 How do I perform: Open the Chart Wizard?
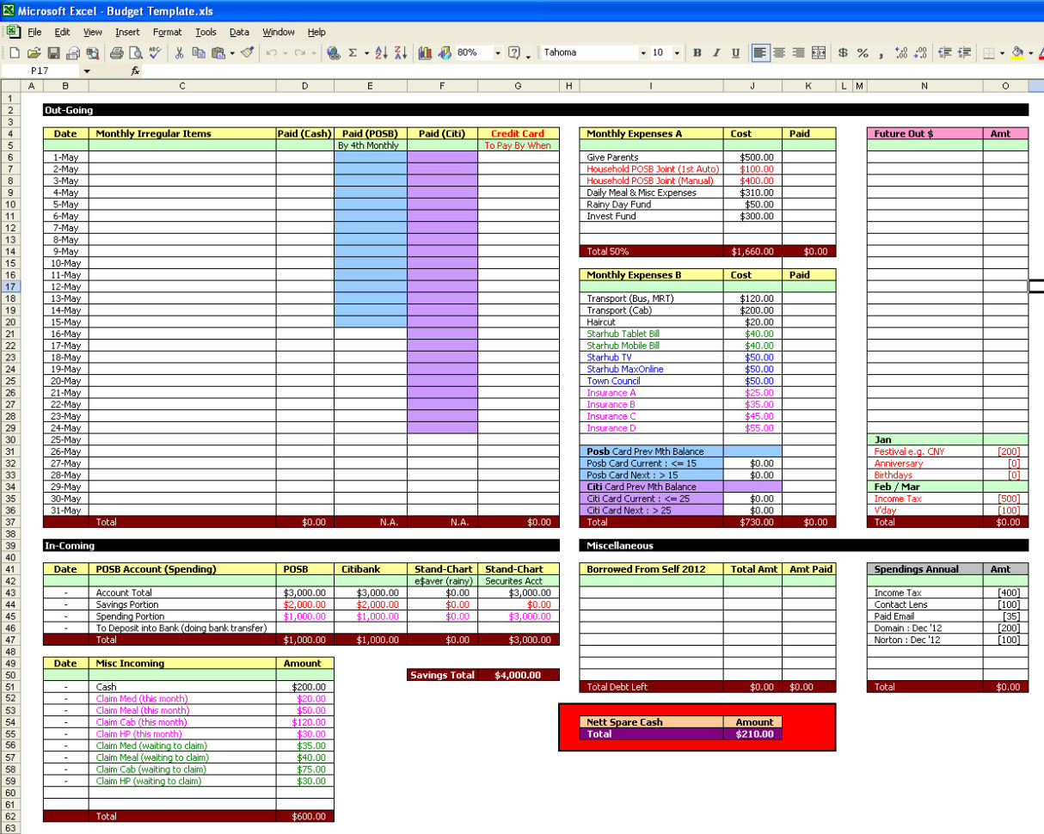point(426,52)
